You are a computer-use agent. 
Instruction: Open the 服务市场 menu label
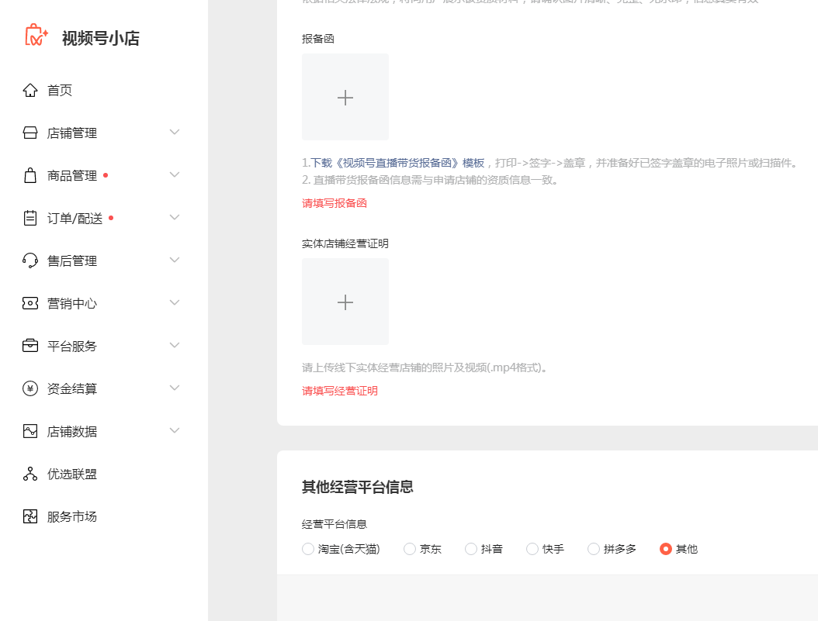coord(72,517)
